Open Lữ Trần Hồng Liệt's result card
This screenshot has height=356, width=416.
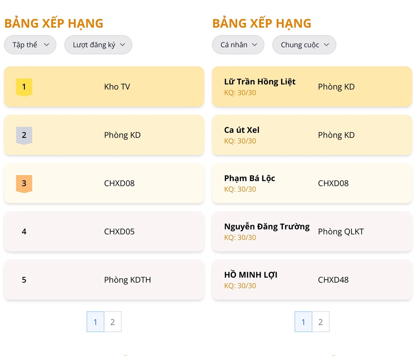[312, 87]
